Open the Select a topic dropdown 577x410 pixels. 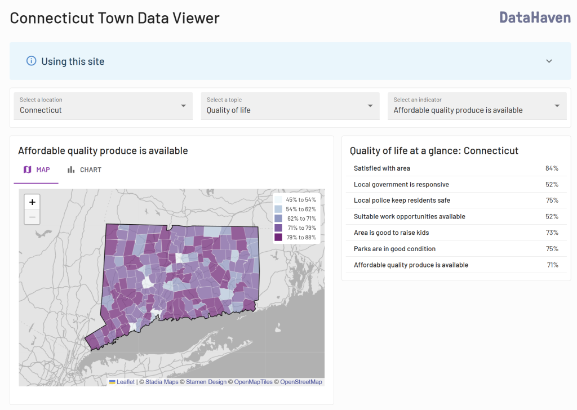370,105
